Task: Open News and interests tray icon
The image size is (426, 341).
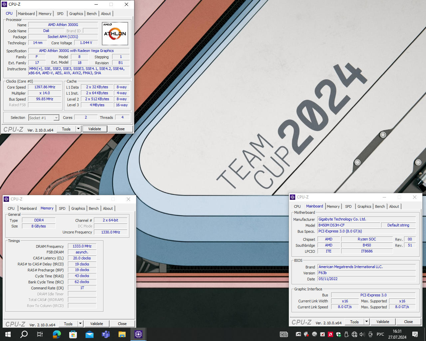Action: [284, 334]
